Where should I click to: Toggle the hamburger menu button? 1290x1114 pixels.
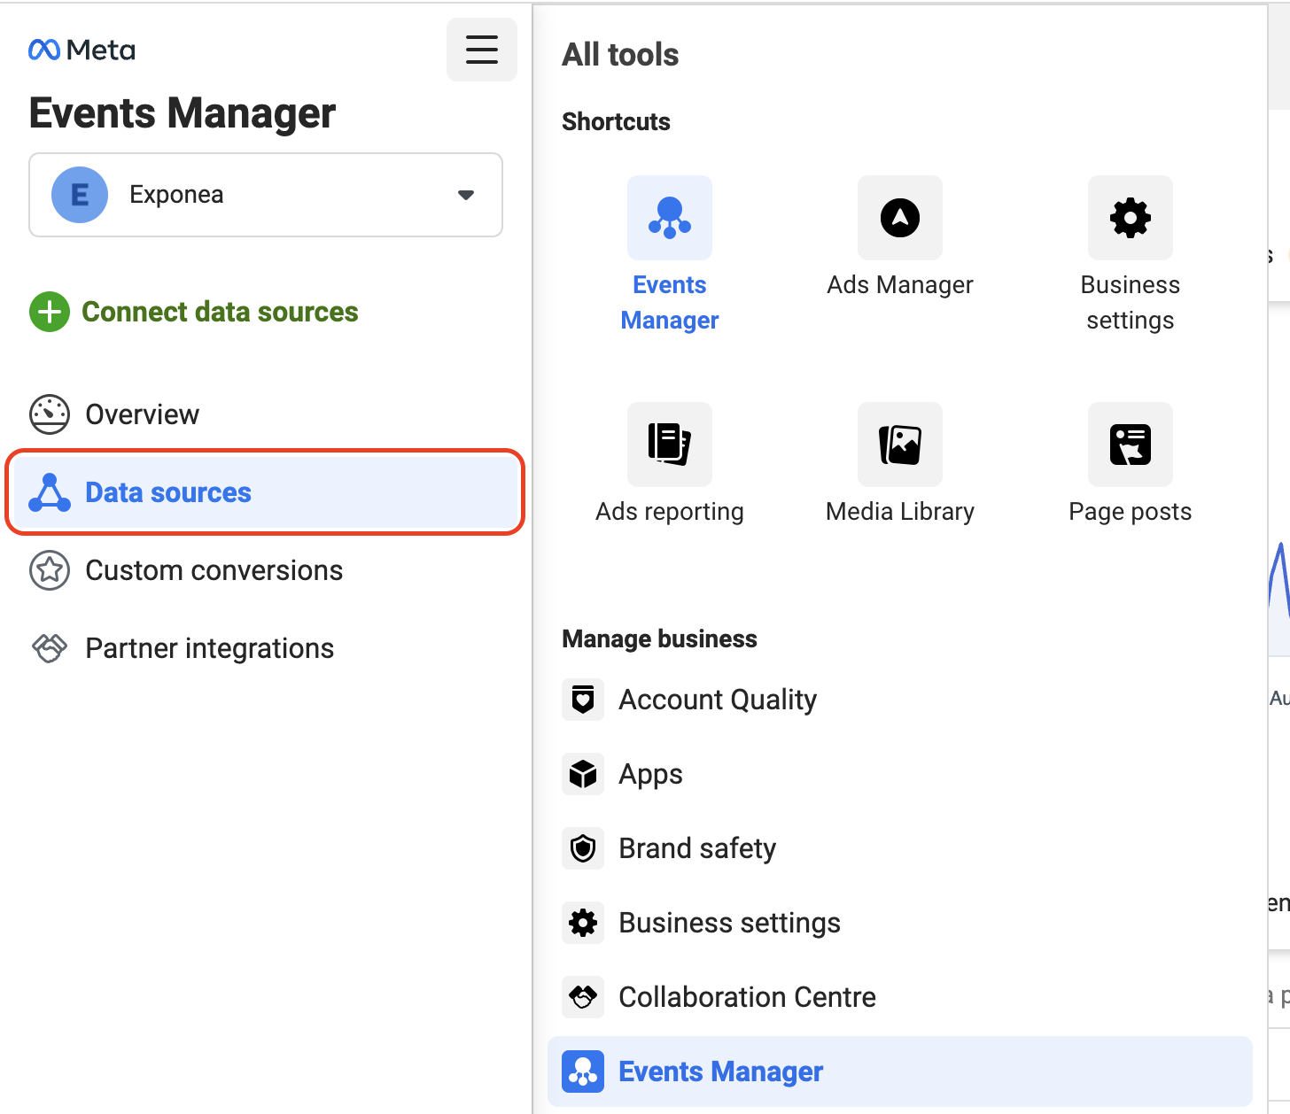coord(482,50)
